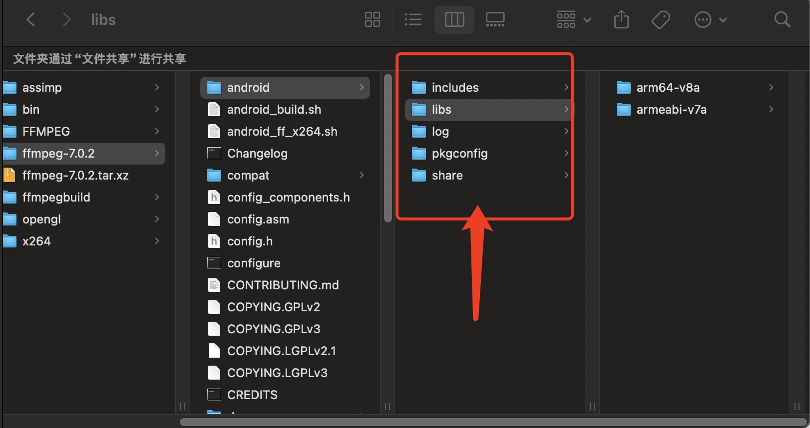Click the horizontal scrollbar at window bottom
Image resolution: width=810 pixels, height=428 pixels.
coord(493,422)
